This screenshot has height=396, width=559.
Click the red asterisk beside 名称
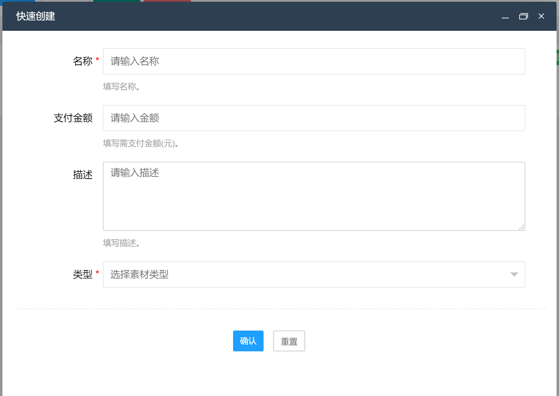point(97,60)
